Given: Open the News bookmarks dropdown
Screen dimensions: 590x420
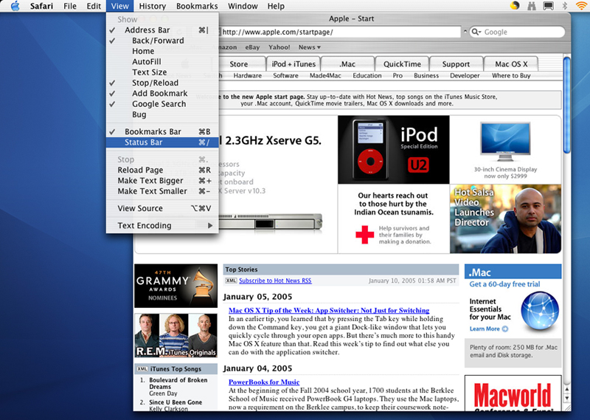Looking at the screenshot, I should (309, 47).
